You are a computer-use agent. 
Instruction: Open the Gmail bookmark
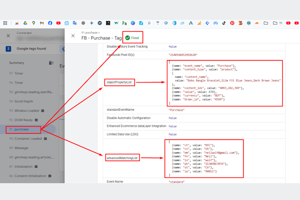click(x=42, y=23)
